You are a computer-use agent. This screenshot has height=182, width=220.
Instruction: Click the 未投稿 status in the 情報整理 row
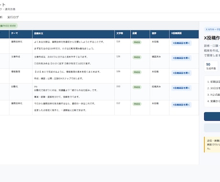point(155,71)
